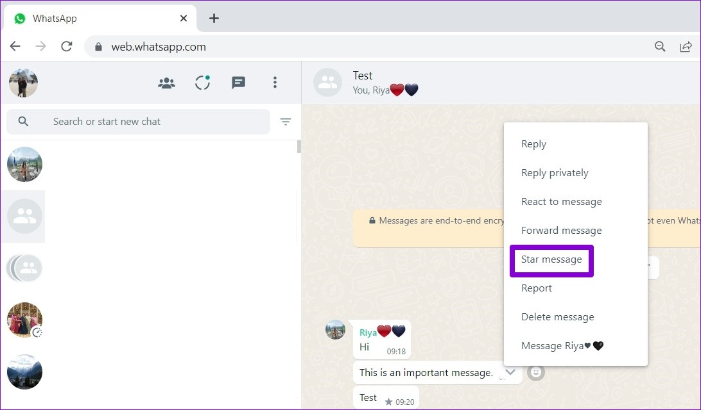Toggle unread chats filter icon
The image size is (701, 410).
286,121
